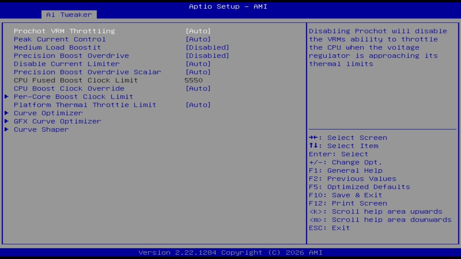Click the ESC: Exit hint
461x259 pixels.
coord(329,228)
